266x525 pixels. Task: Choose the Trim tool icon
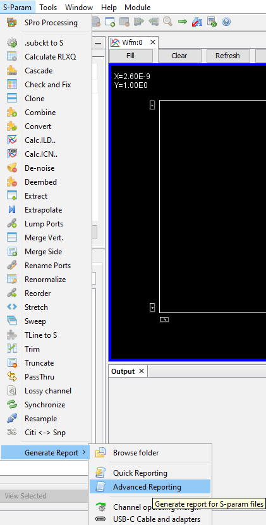click(x=12, y=349)
